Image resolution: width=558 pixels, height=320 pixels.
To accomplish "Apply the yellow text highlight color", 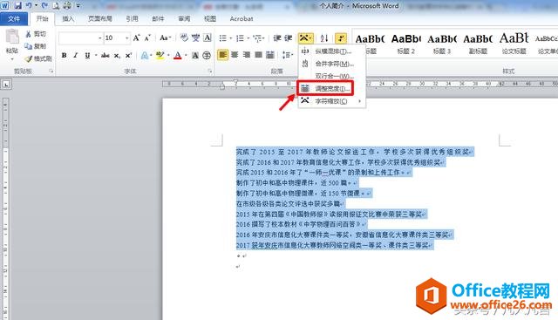I will pyautogui.click(x=160, y=56).
